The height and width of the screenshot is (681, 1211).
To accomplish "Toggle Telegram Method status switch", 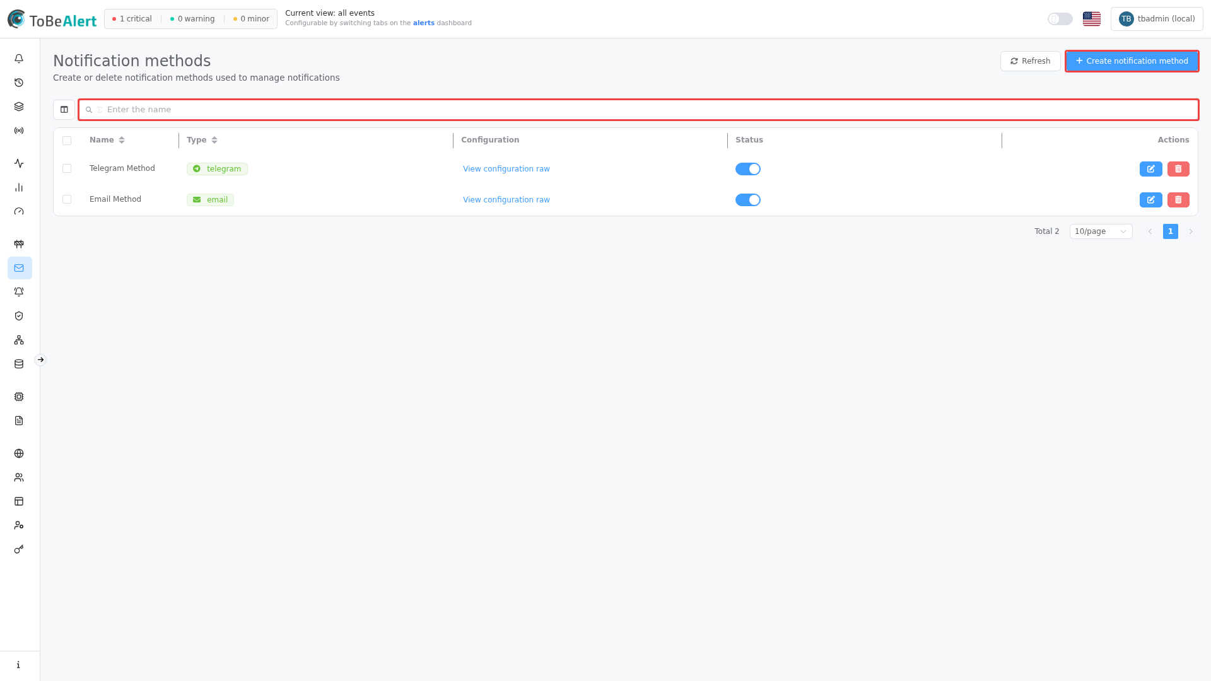I will point(748,169).
